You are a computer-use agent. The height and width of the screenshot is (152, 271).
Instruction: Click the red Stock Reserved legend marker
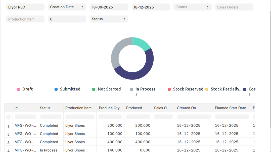[x=169, y=89]
